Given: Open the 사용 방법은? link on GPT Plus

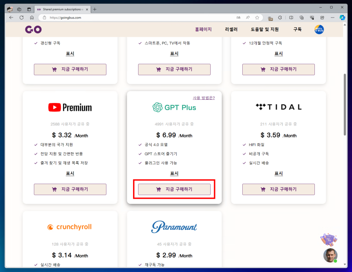Looking at the screenshot, I should tap(204, 98).
